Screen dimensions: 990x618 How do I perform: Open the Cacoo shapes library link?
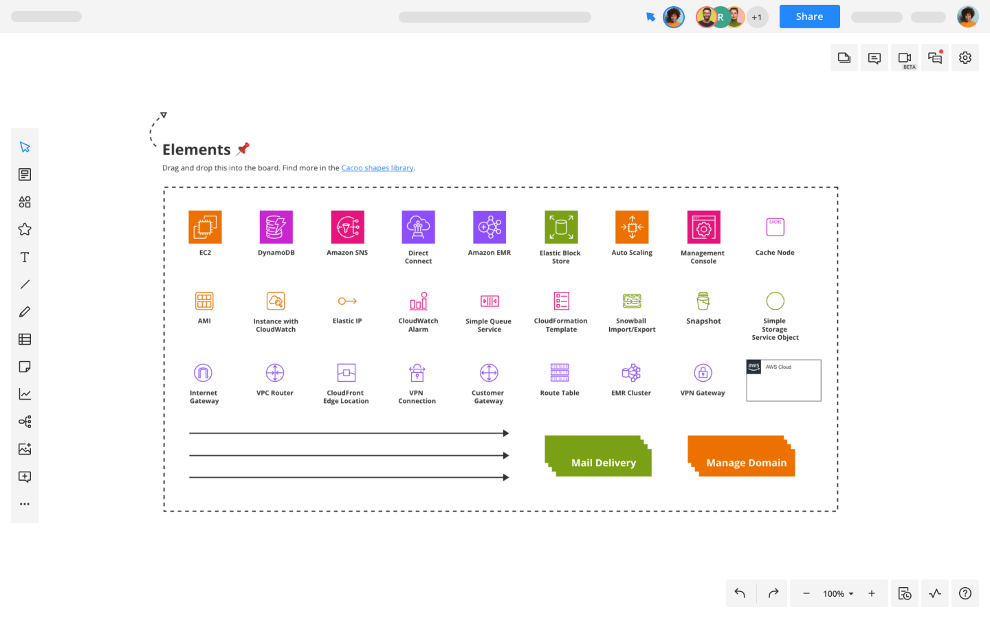pyautogui.click(x=377, y=168)
